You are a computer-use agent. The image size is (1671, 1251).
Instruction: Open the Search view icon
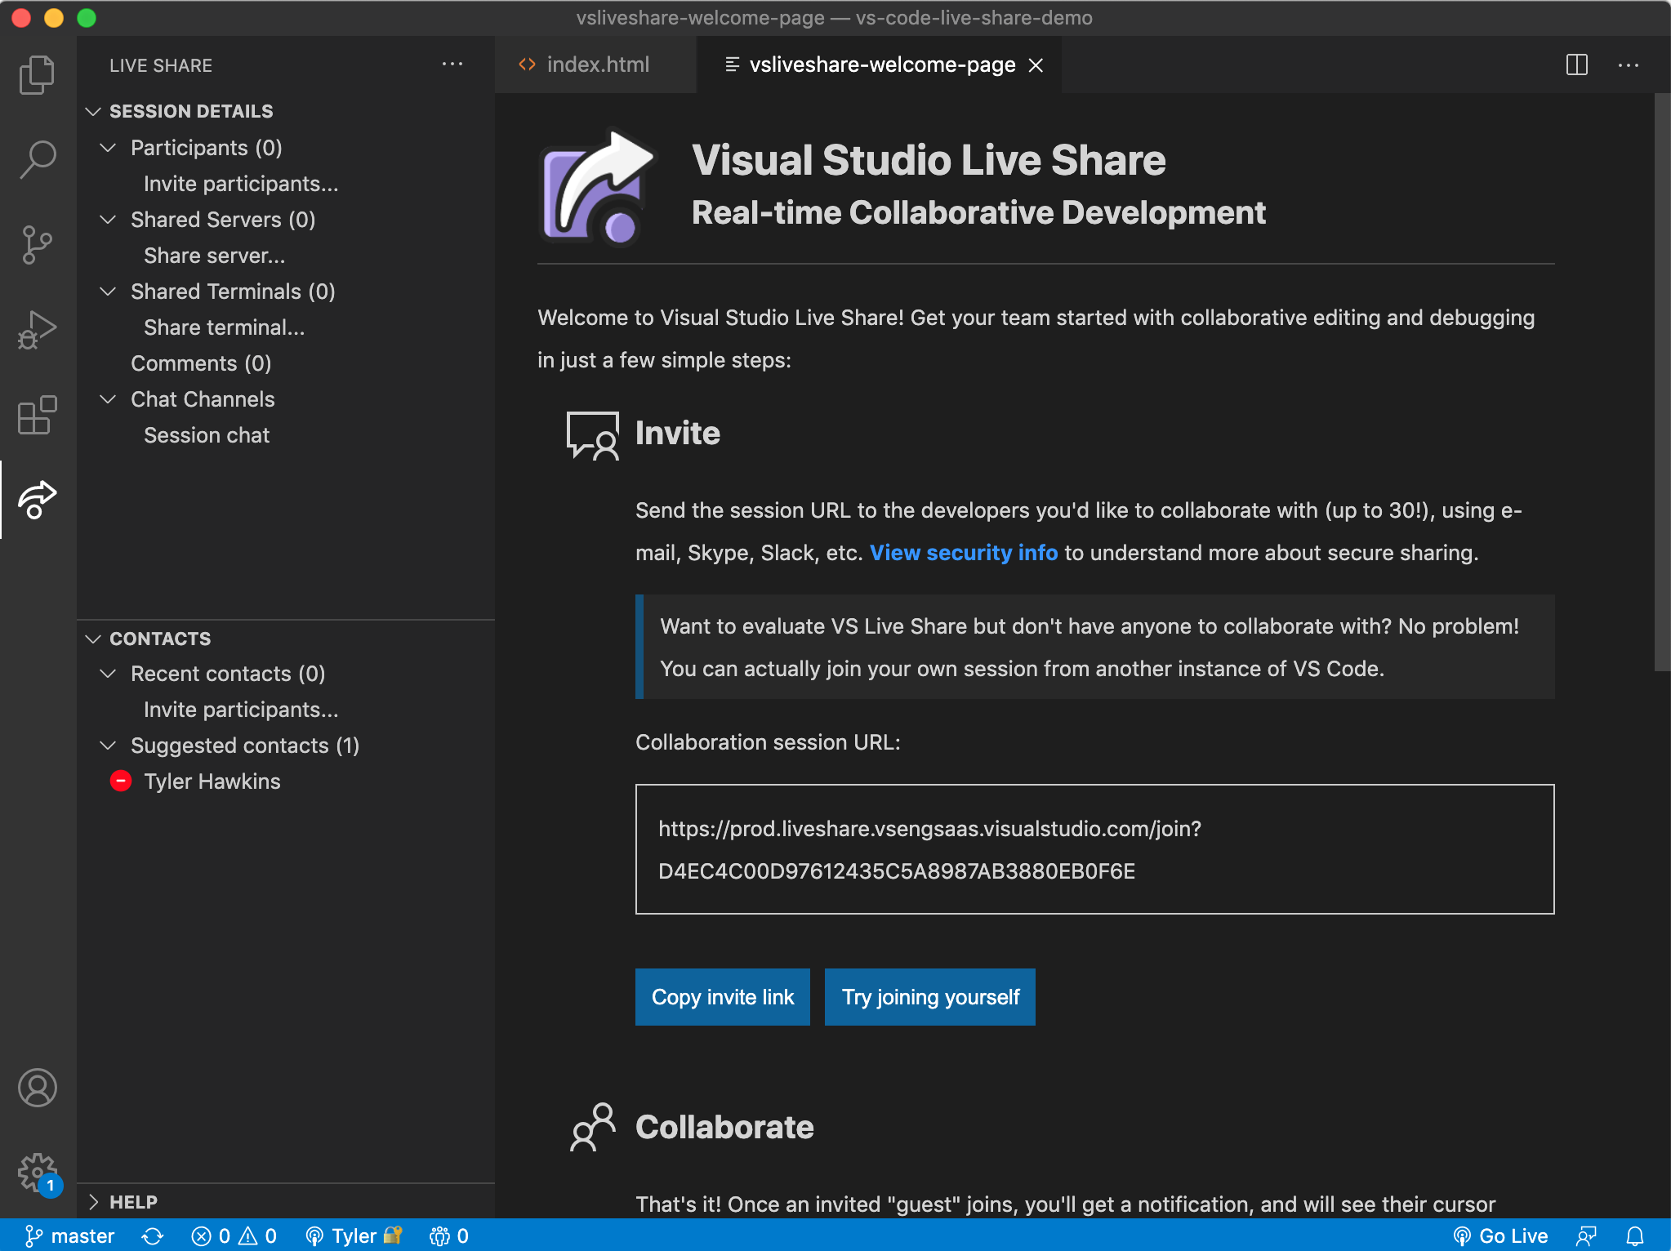[38, 159]
